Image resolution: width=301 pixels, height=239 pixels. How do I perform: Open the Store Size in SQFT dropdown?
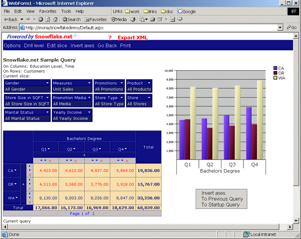47,98
